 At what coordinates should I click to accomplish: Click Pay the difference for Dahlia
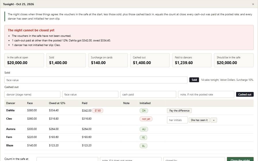tap(179, 111)
